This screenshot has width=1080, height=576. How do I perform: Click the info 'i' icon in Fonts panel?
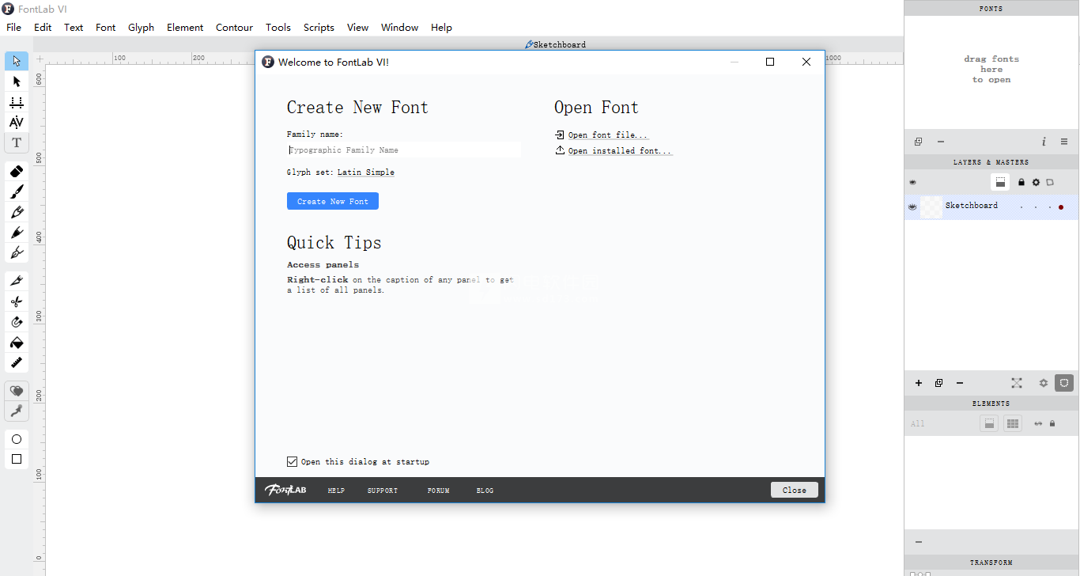point(1044,142)
